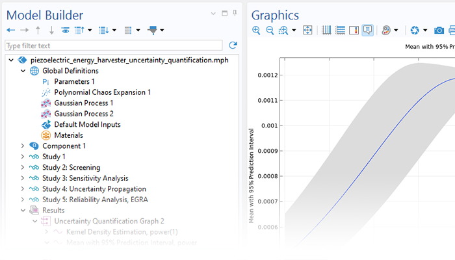Screen dimensions: 455x260
Task: Open the color palette dropdown arrow
Action: tap(396, 30)
